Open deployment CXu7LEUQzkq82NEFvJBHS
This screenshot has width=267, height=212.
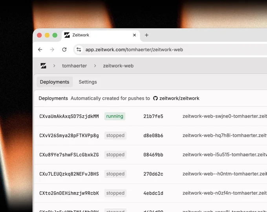(69, 174)
